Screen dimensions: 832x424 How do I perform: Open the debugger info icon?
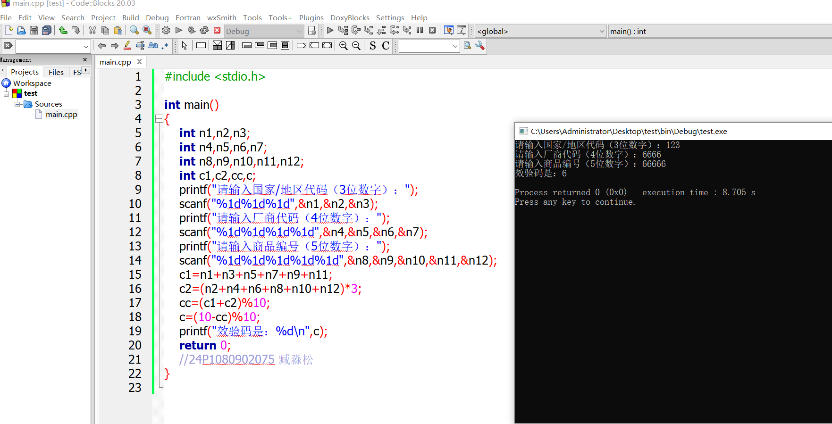pyautogui.click(x=462, y=31)
